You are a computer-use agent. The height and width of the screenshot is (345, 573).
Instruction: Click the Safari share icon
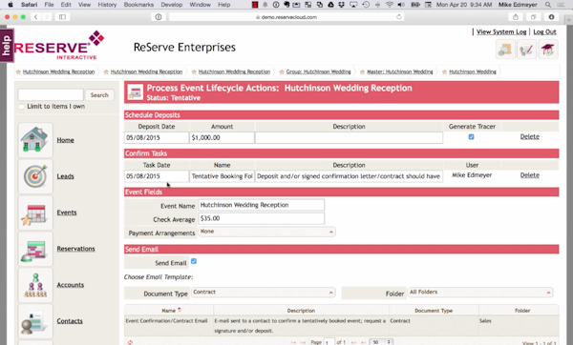pos(516,17)
